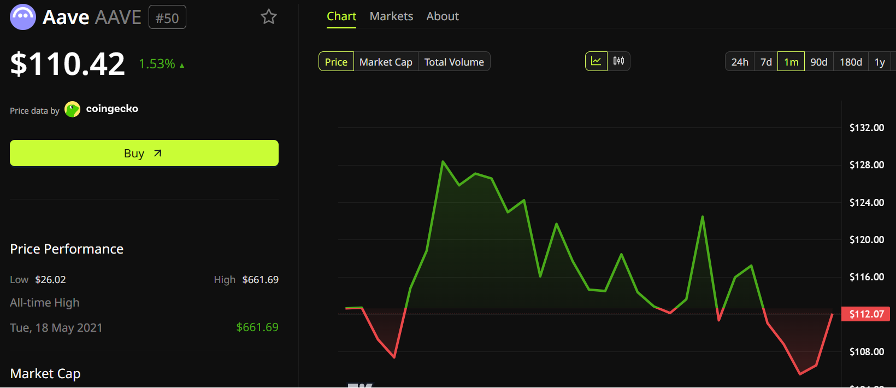This screenshot has height=388, width=896.
Task: Click the $110.42 current price
Action: coord(68,64)
